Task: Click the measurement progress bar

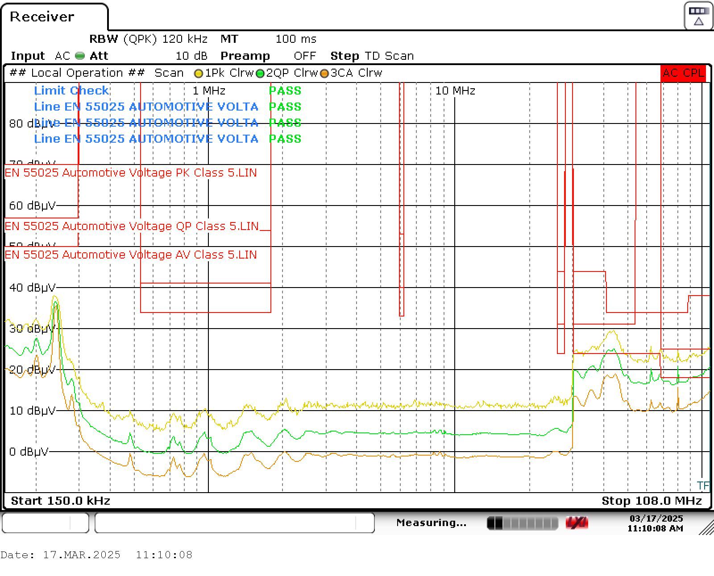Action: point(522,523)
